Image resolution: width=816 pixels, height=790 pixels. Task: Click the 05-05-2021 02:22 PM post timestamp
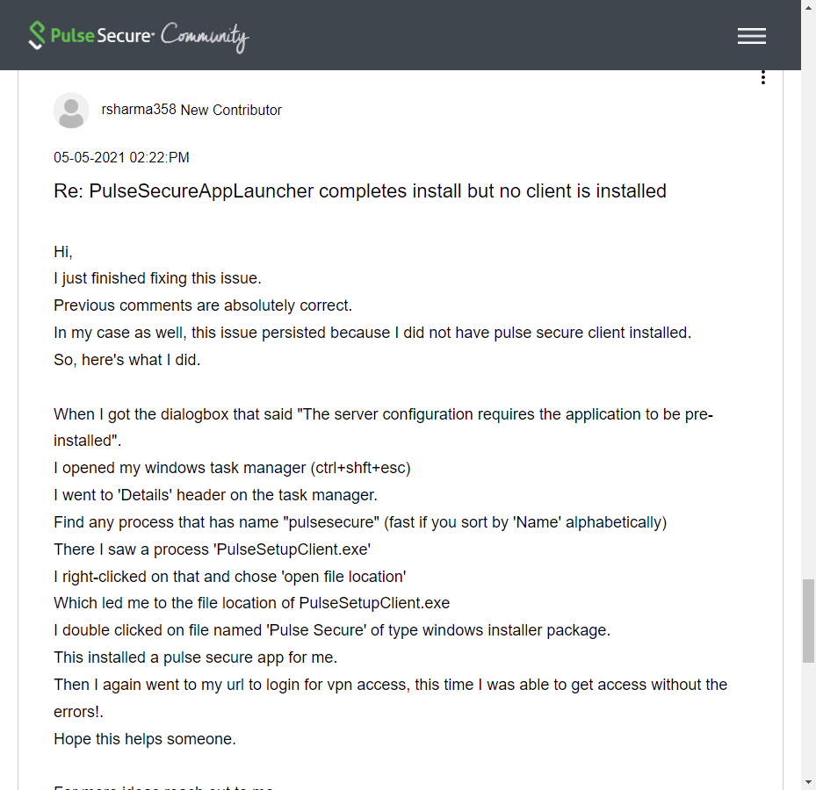click(x=121, y=158)
